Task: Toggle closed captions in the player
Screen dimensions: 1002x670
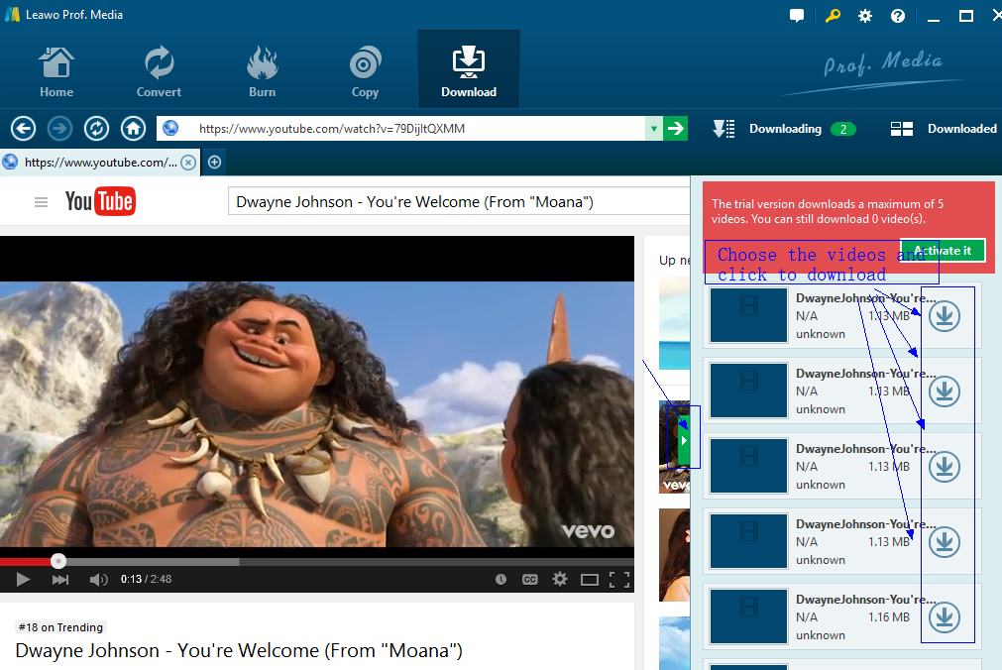Action: click(x=530, y=579)
